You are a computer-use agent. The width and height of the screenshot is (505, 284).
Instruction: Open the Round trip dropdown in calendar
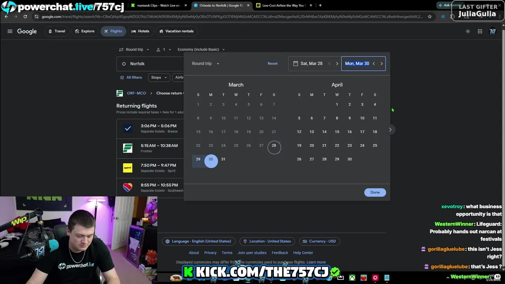pyautogui.click(x=206, y=64)
